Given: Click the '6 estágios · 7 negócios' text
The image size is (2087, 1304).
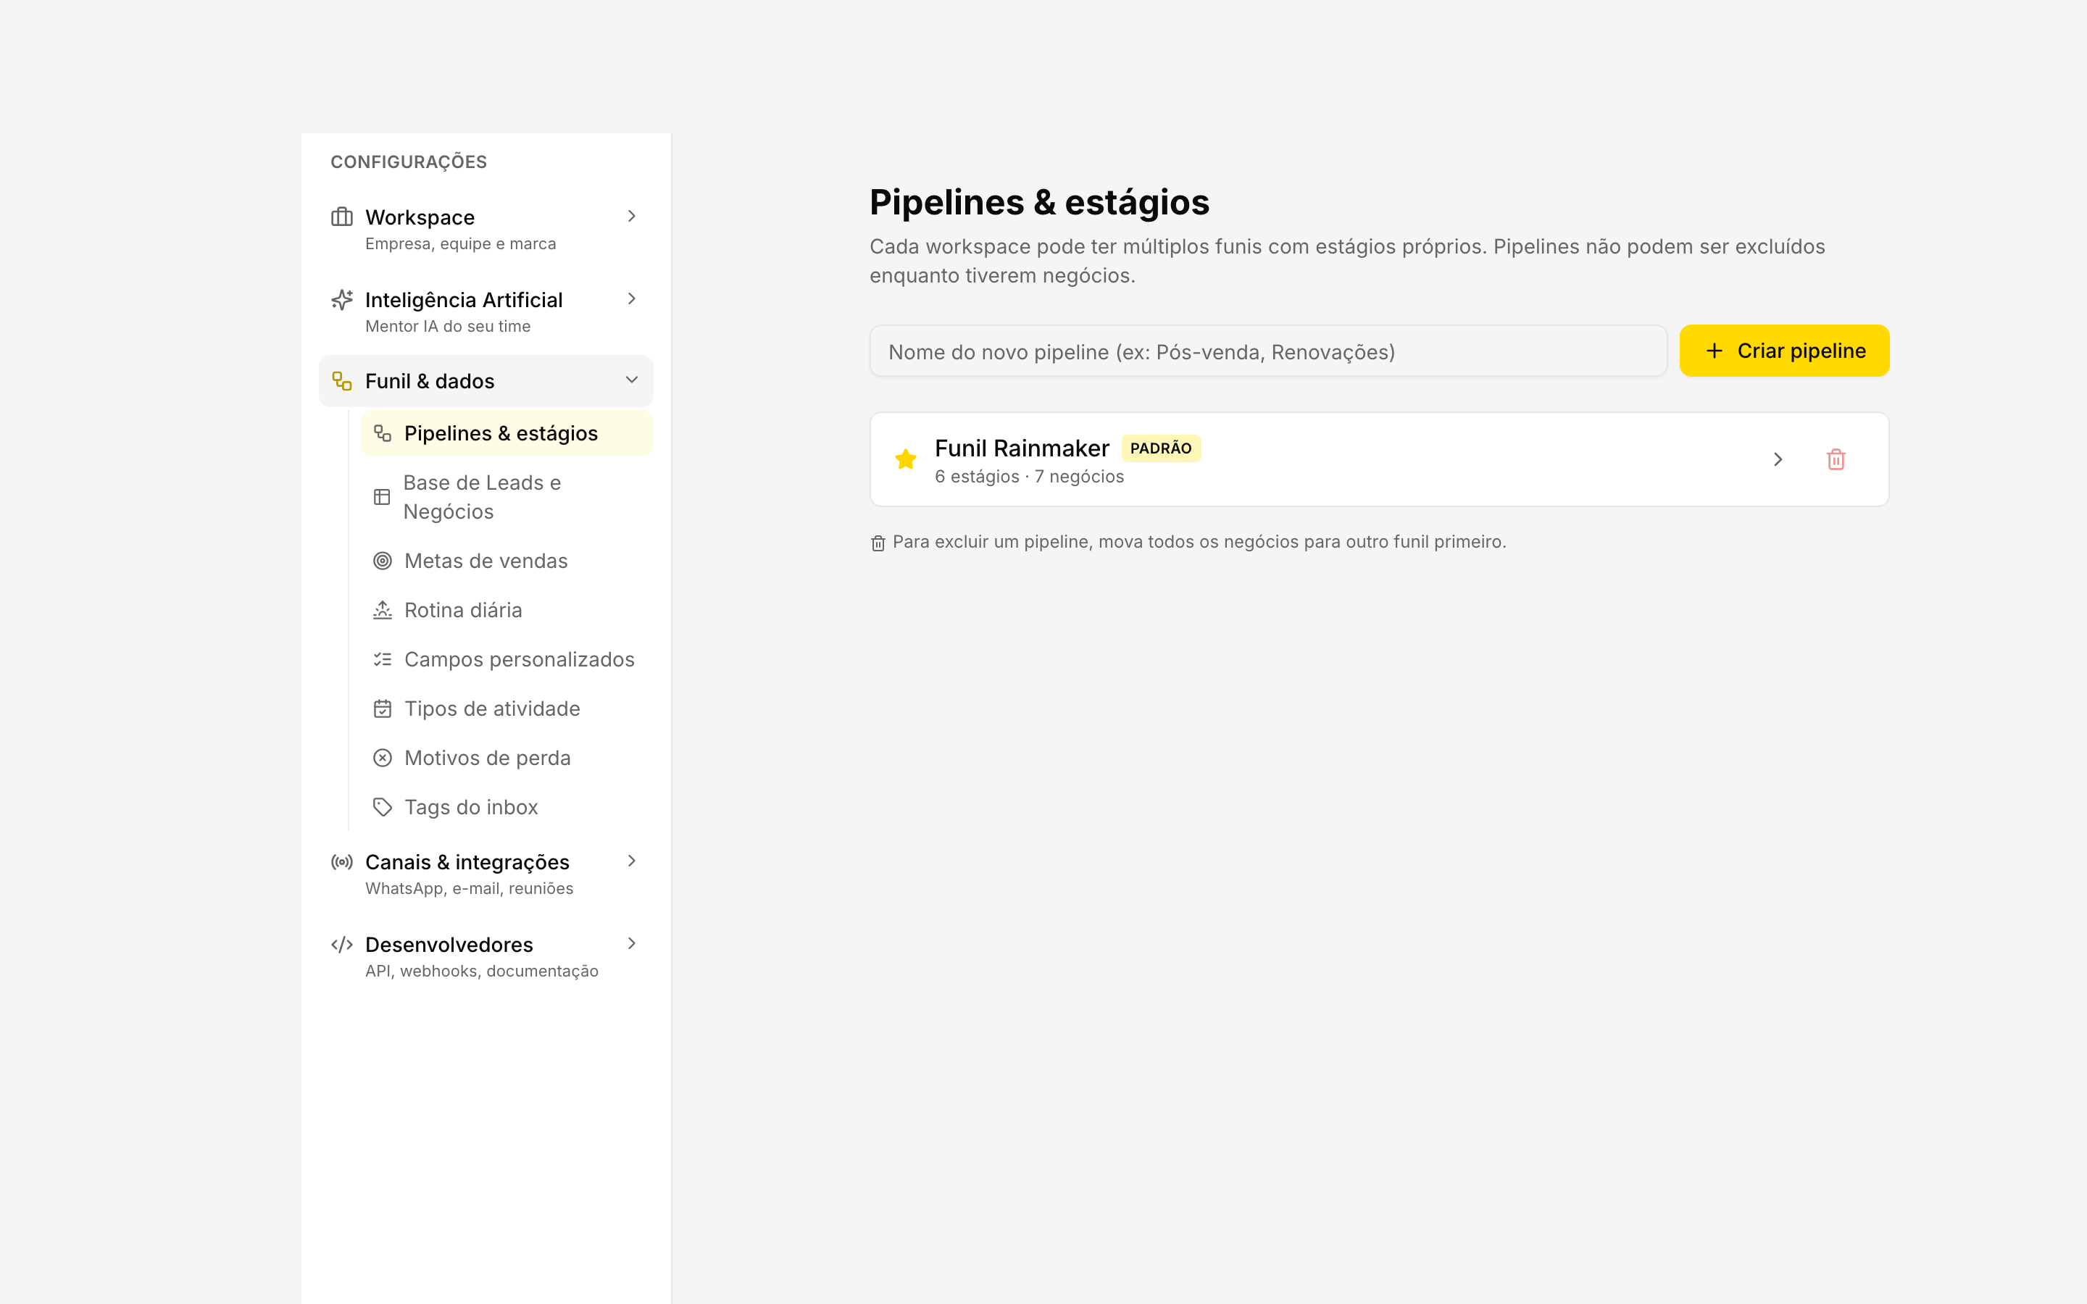Looking at the screenshot, I should click(1029, 477).
